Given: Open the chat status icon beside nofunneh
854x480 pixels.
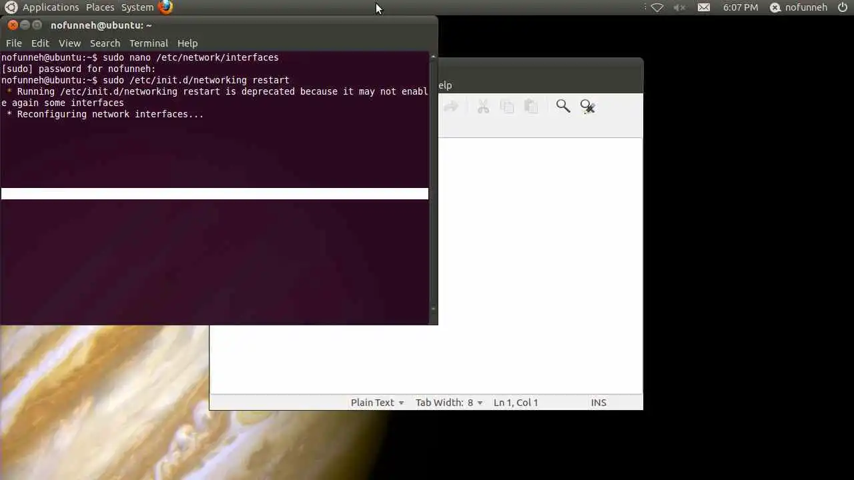Looking at the screenshot, I should click(x=775, y=7).
